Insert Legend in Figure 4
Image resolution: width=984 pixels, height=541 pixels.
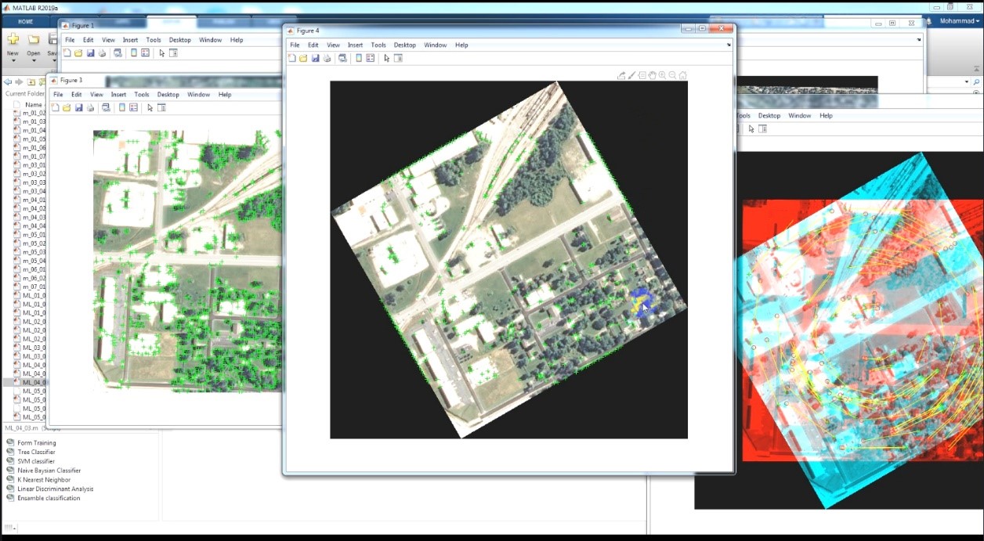click(x=371, y=58)
